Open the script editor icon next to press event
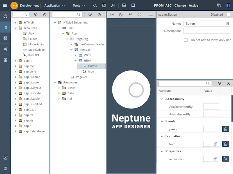The image size is (233, 174). (226, 129)
